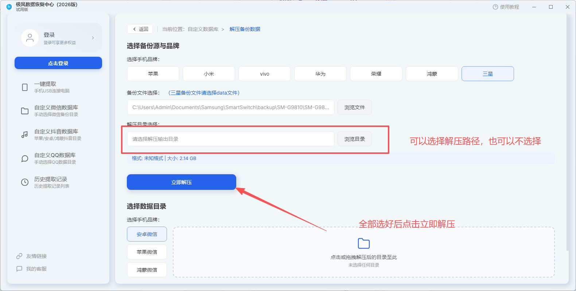
Task: Click the 格式: 未知格式 | 大小: 2.14 GB text
Action: click(164, 158)
